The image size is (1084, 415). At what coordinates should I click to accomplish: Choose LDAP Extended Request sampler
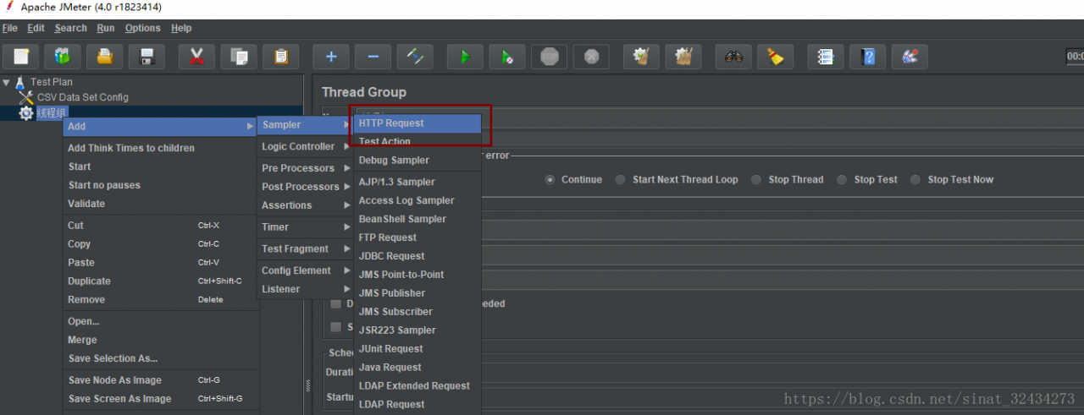418,386
